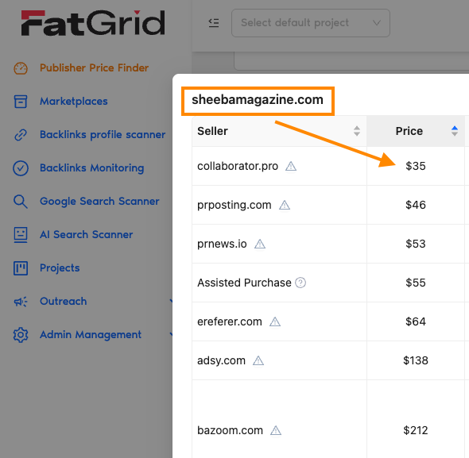Go to Projects page

click(60, 268)
